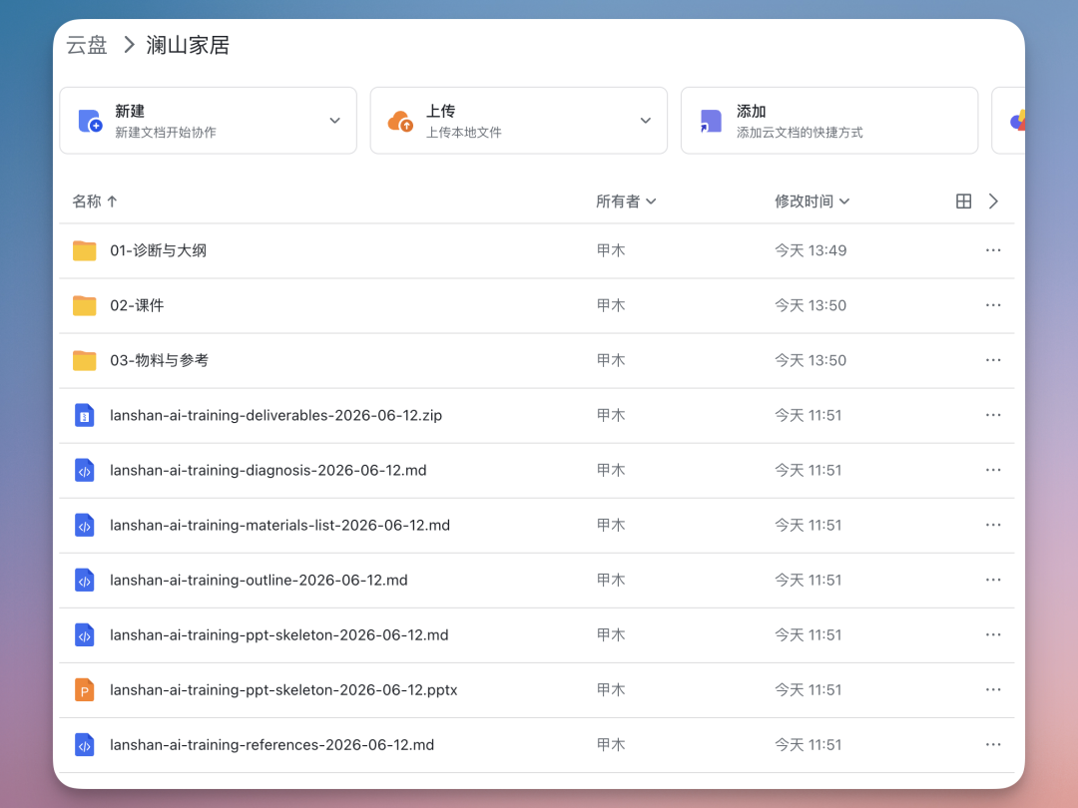Open more options for 02-课件
Screen dimensions: 1078x808
pyautogui.click(x=993, y=305)
